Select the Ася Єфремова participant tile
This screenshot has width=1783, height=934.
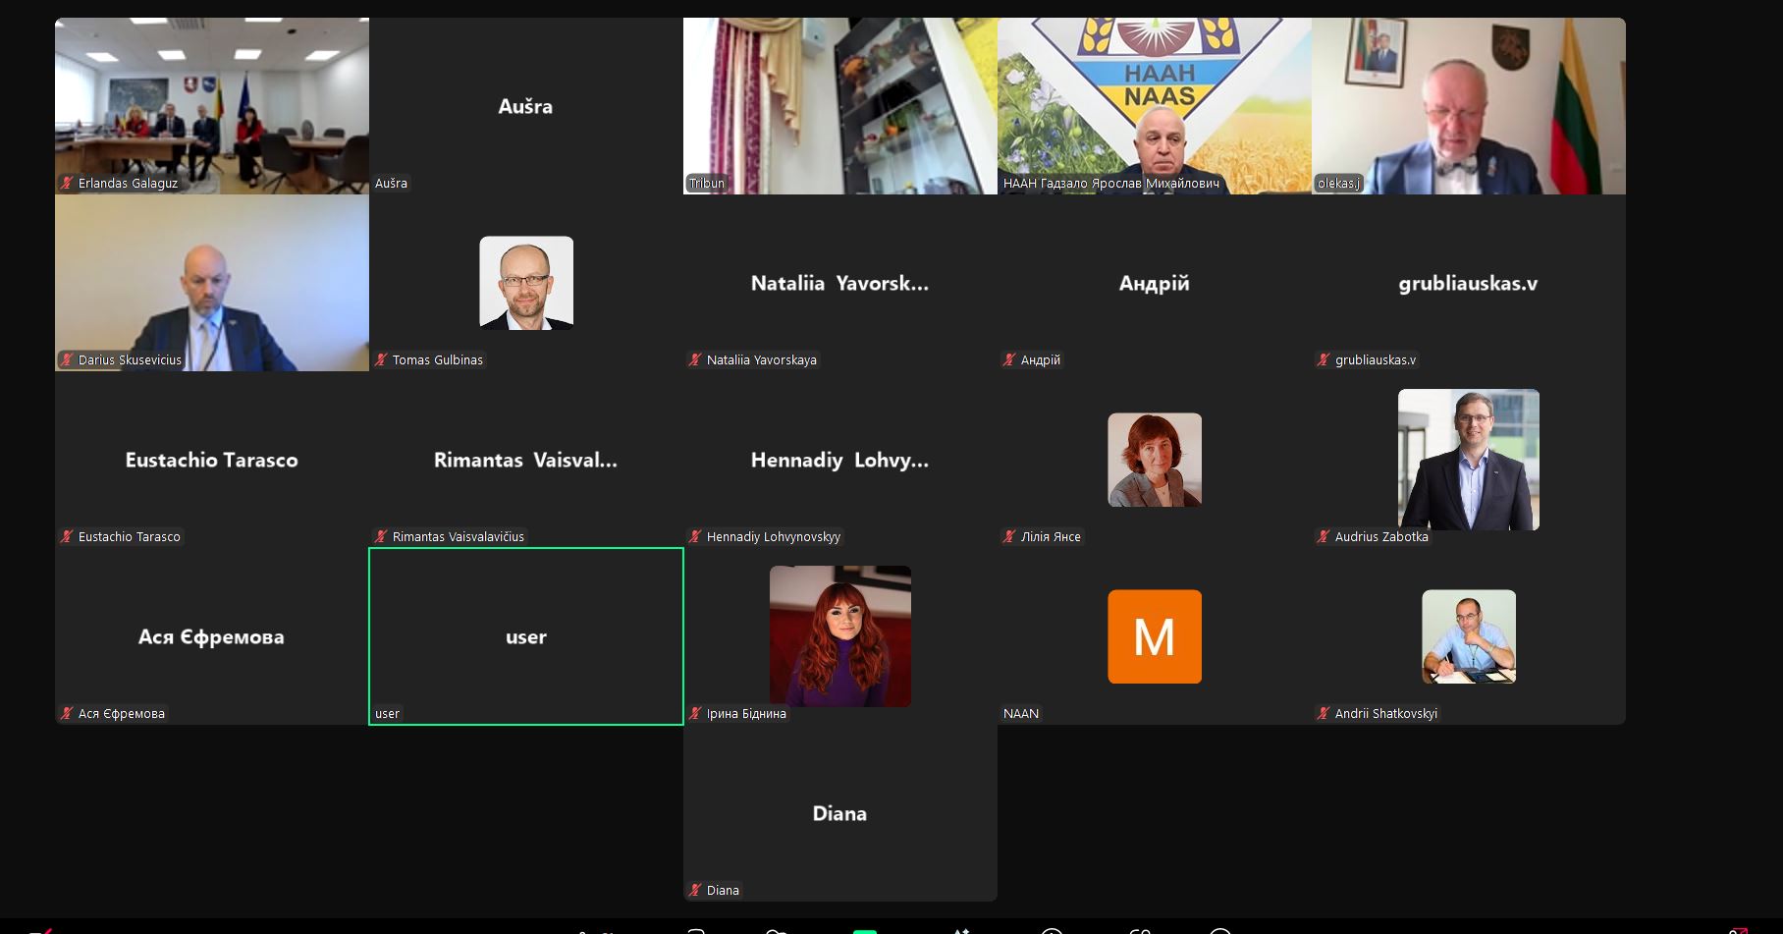click(x=212, y=636)
